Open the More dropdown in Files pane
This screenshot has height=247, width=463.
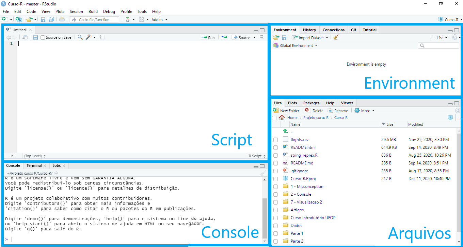click(x=364, y=111)
